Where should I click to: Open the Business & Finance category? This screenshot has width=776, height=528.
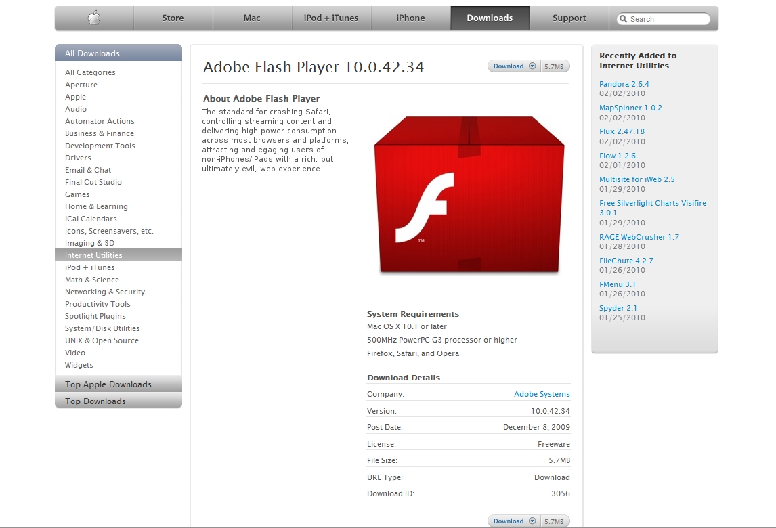pyautogui.click(x=100, y=133)
